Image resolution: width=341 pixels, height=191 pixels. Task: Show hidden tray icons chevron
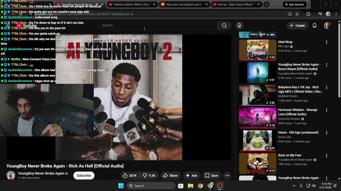pyautogui.click(x=294, y=186)
